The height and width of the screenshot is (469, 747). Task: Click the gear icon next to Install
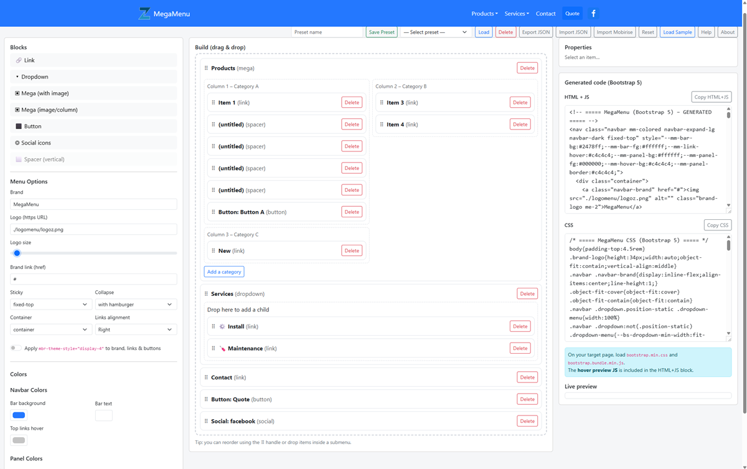coord(222,326)
